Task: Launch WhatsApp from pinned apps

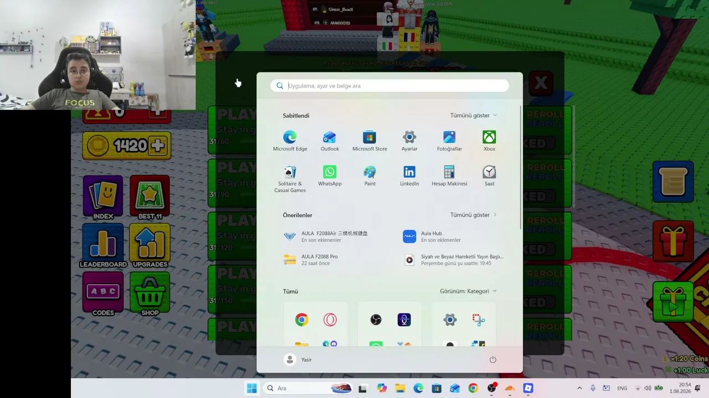Action: pyautogui.click(x=330, y=176)
